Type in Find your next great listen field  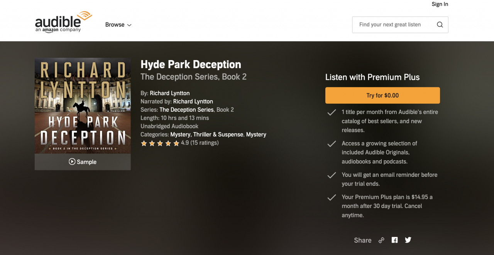tap(393, 25)
